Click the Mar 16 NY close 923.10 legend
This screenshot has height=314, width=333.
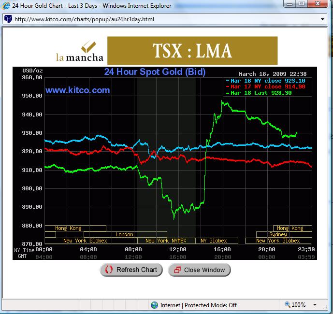(x=266, y=81)
